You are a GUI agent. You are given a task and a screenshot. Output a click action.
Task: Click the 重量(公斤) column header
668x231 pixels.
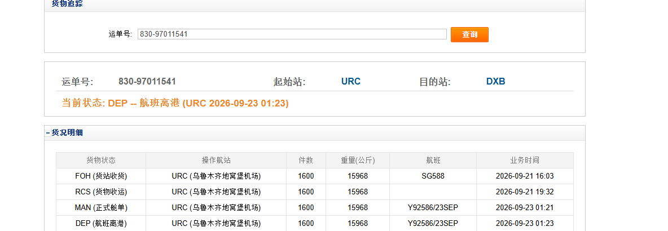point(358,161)
